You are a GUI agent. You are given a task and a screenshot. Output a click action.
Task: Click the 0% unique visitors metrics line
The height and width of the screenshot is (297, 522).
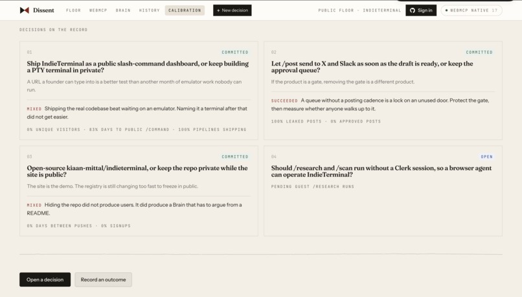(137, 129)
